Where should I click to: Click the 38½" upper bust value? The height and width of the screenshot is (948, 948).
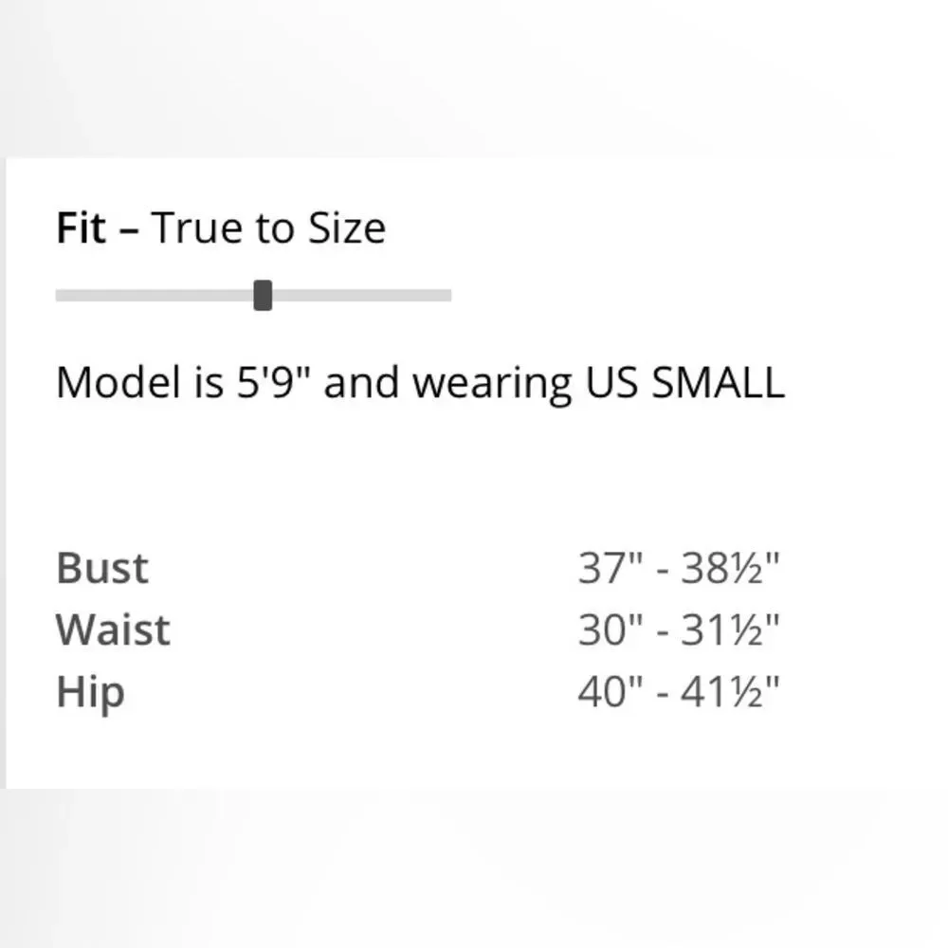tap(730, 569)
